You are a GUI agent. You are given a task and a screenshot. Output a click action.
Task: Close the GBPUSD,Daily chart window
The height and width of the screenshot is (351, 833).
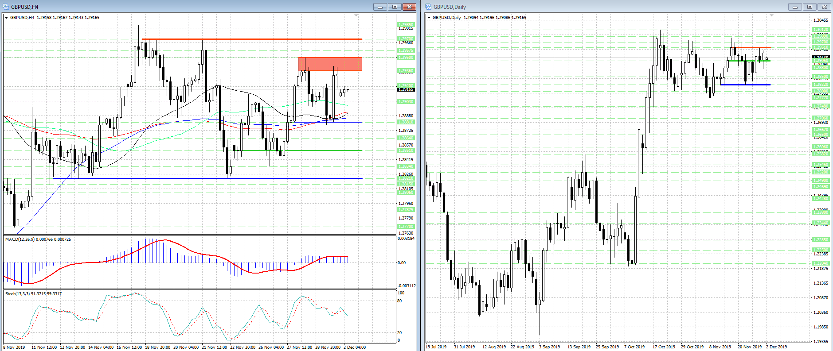[x=824, y=7]
